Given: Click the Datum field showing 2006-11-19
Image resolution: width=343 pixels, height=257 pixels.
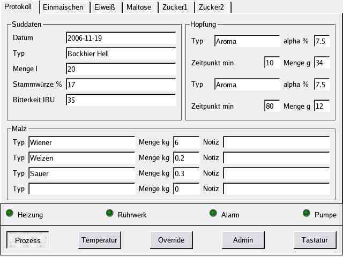Looking at the screenshot, I should 121,38.
